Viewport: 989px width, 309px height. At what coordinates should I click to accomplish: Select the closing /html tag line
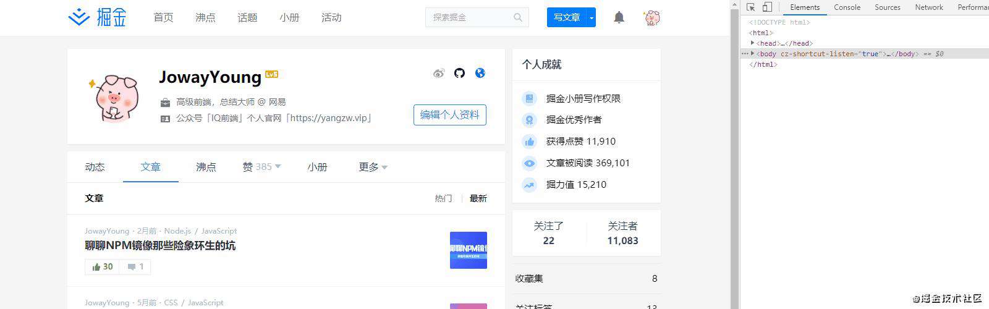tap(763, 64)
